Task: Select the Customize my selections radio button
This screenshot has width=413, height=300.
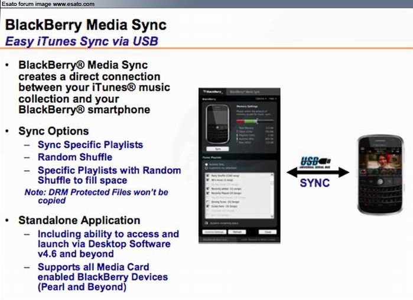Action: pyautogui.click(x=206, y=168)
